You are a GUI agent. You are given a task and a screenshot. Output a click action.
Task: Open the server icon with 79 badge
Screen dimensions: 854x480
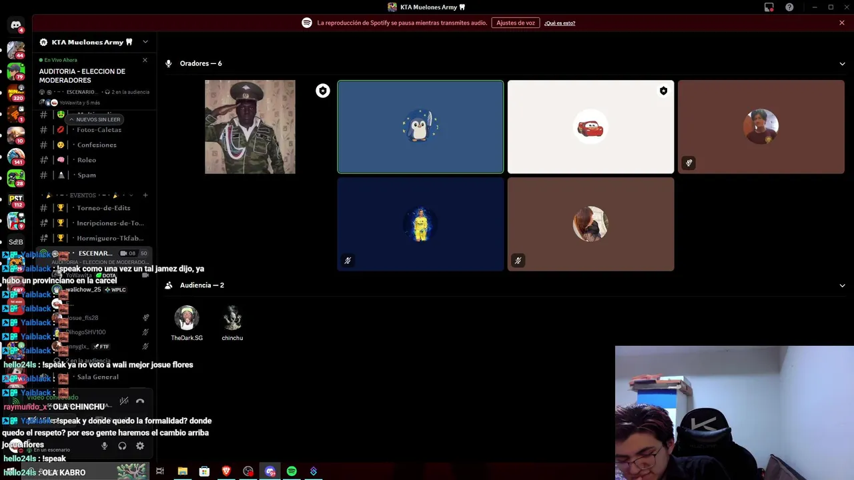tap(16, 71)
